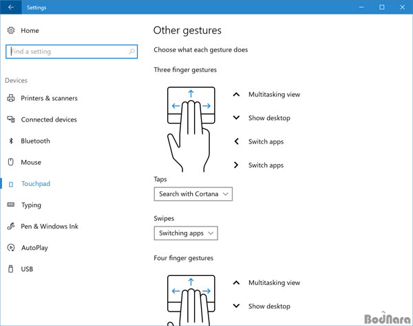Open the Touchpad settings page

pyautogui.click(x=36, y=184)
